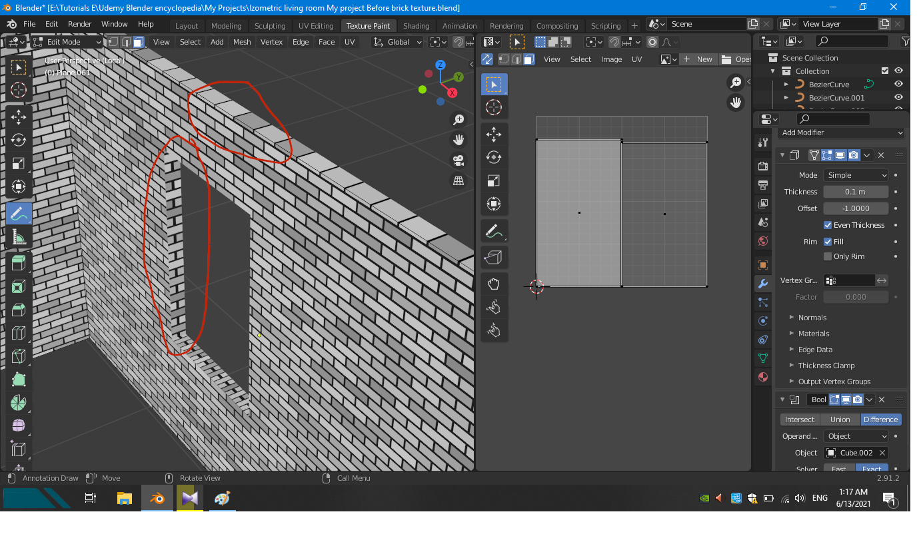Open Solidify Mode Simple dropdown
Screen dimensions: 921x556
click(x=856, y=175)
